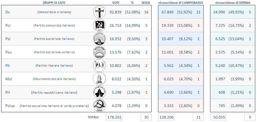Click the Isernia total 50.055 box
The width and height of the screenshot is (257, 122).
[218, 117]
